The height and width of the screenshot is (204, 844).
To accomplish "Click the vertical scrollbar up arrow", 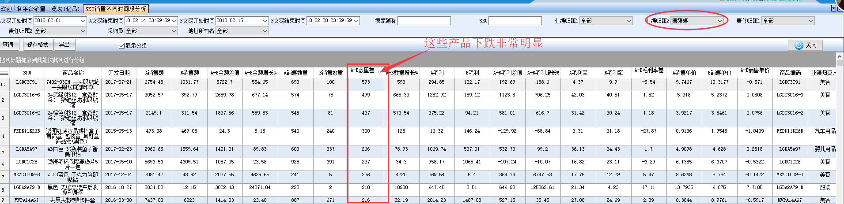I will point(840,56).
